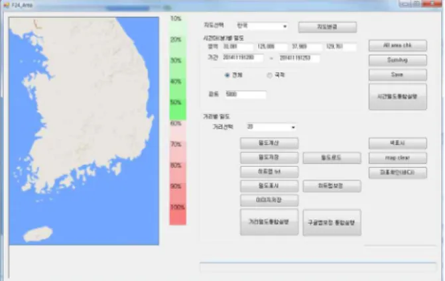
Task: Click the 100% red legend segment
Action: click(178, 215)
